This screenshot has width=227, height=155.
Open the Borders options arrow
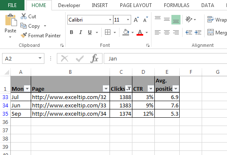pos(115,32)
